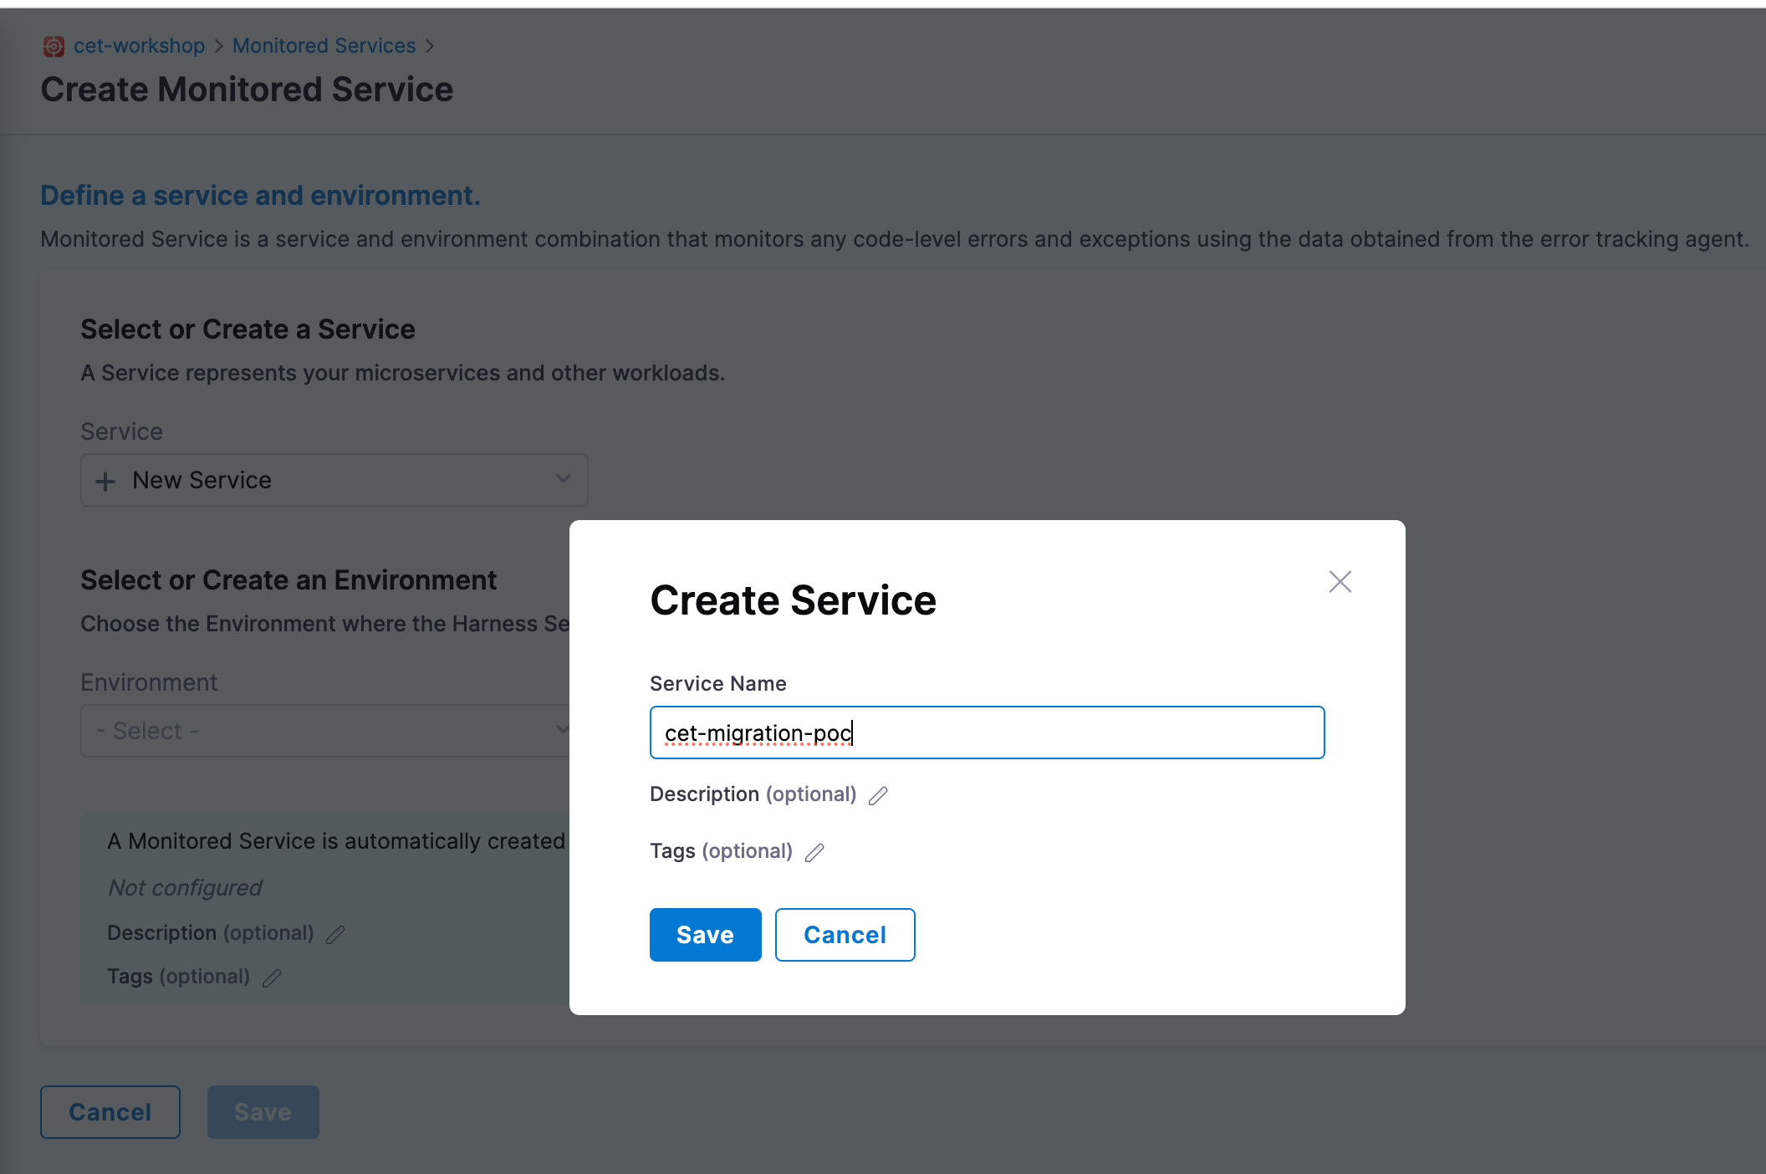Select the Service Name input field
This screenshot has height=1174, width=1766.
pos(987,732)
